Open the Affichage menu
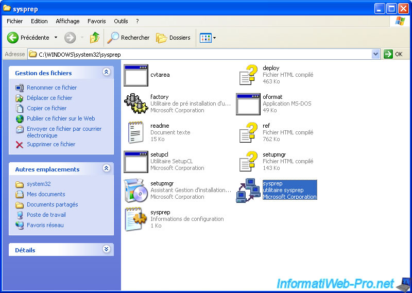 67,21
